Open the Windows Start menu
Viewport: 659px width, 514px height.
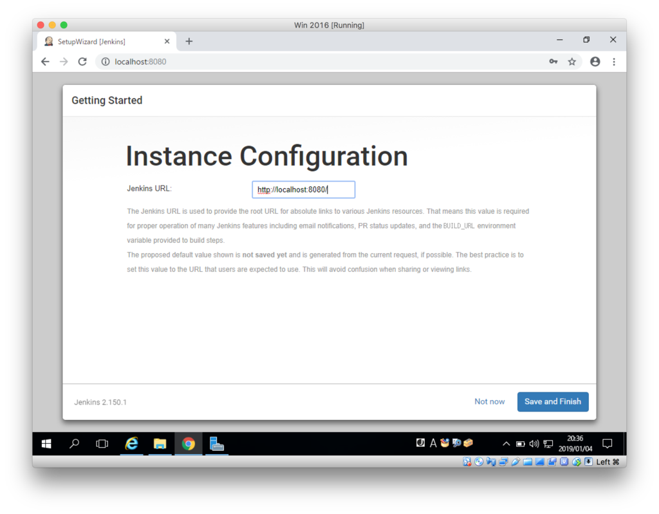(x=46, y=444)
